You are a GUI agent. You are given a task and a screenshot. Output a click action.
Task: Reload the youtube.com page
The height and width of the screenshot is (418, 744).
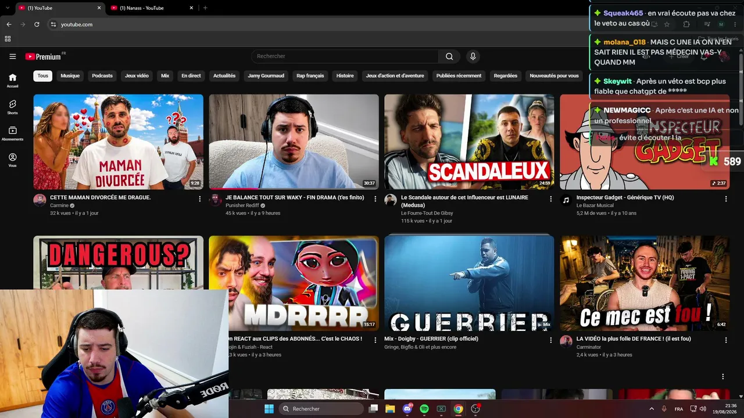(x=37, y=24)
